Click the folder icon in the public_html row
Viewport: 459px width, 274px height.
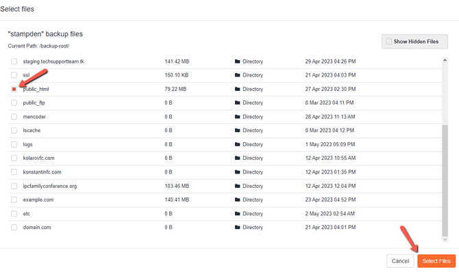point(237,89)
